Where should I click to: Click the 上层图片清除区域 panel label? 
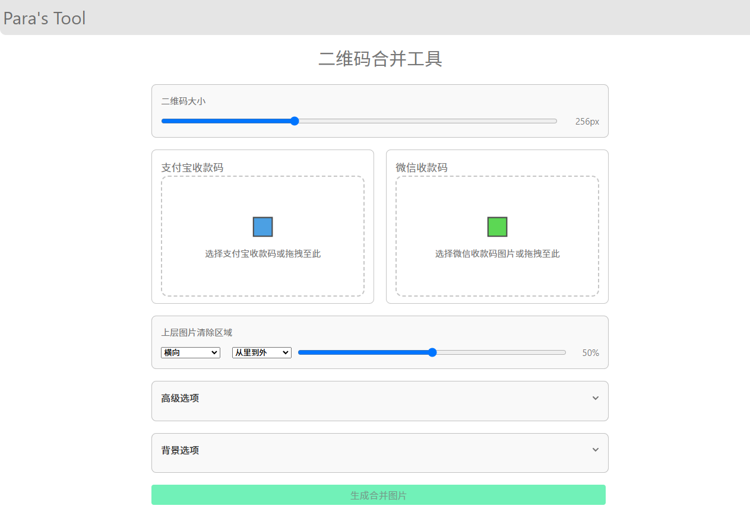click(196, 332)
